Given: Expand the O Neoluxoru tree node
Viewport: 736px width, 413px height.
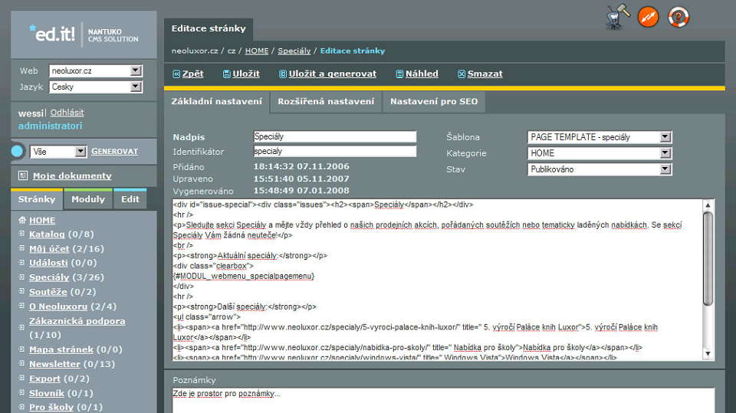Looking at the screenshot, I should click(21, 306).
